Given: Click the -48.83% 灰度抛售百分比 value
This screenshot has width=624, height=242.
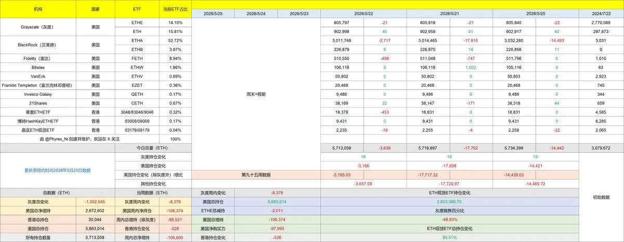Looking at the screenshot, I should (x=450, y=219).
